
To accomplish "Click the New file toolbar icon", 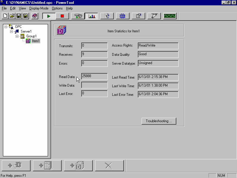I will [x=5, y=16].
